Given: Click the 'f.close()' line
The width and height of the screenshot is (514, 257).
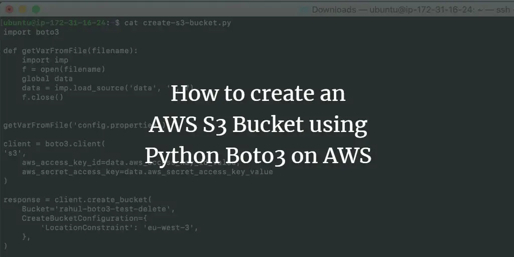Looking at the screenshot, I should coord(43,97).
